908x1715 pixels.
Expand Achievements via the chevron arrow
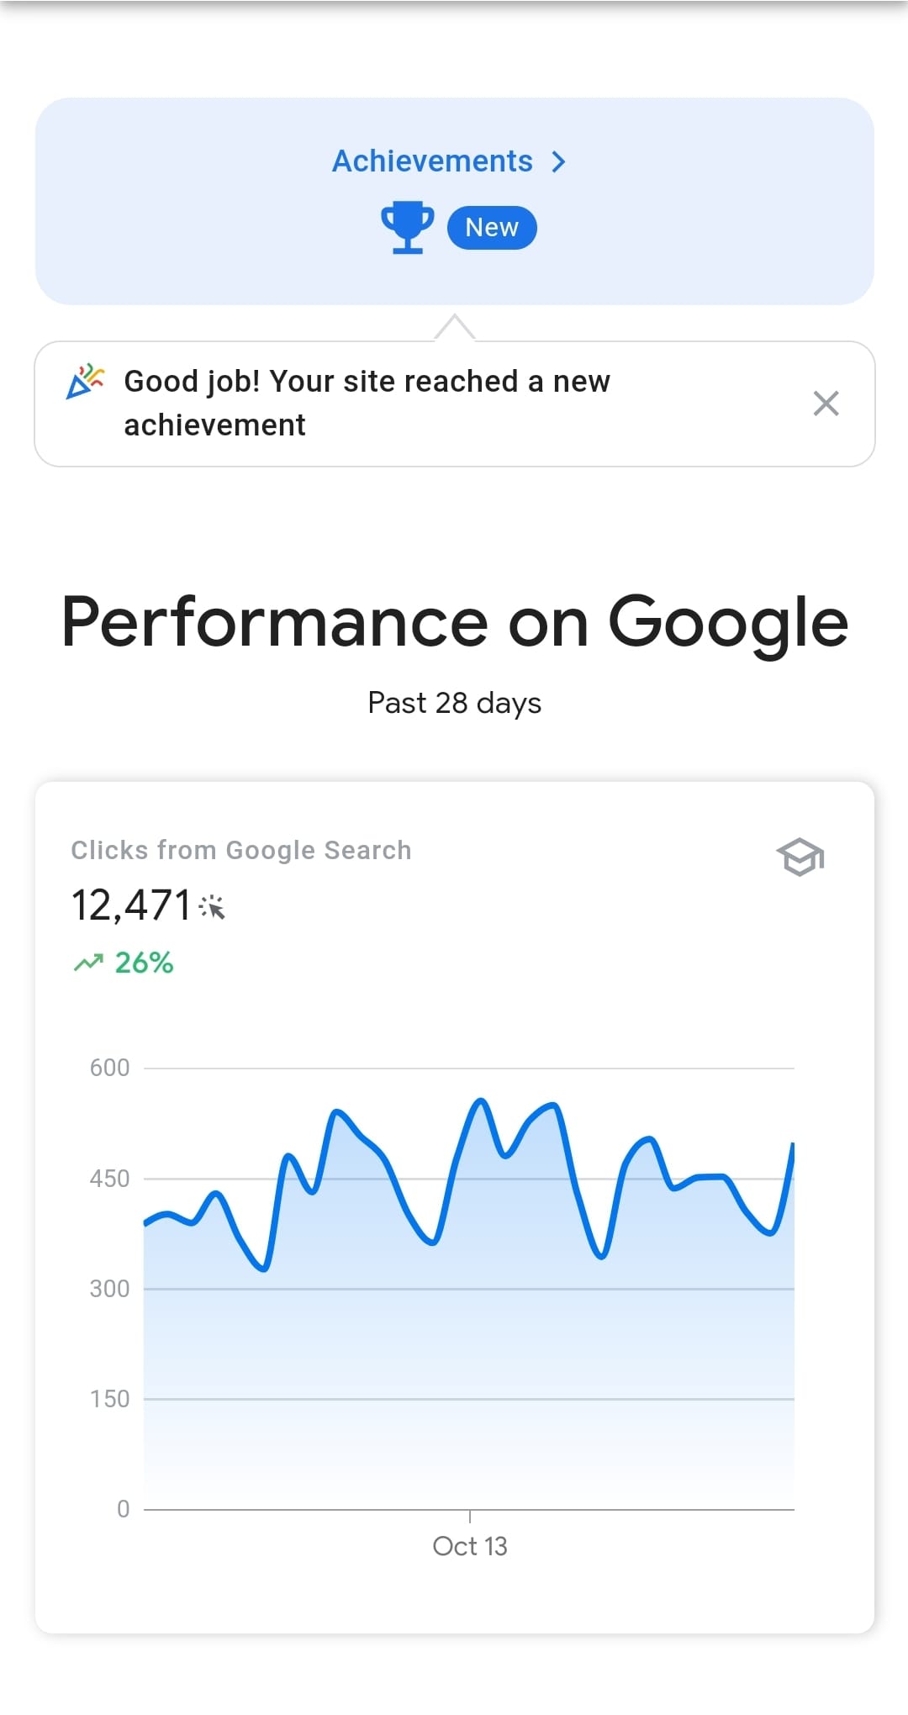(x=559, y=161)
